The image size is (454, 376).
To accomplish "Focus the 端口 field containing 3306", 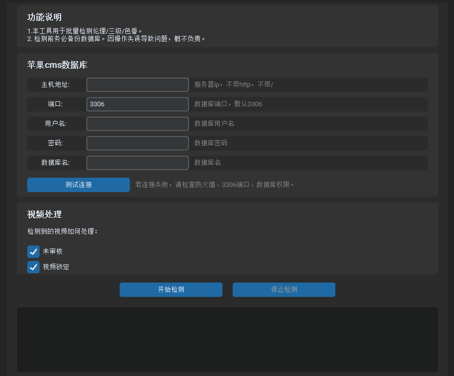I will [137, 104].
